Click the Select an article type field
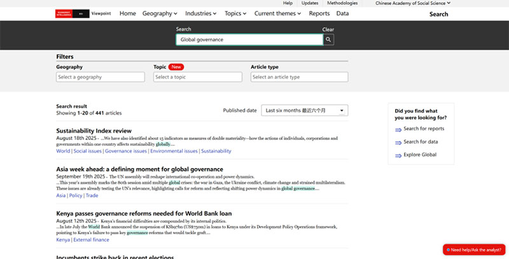This screenshot has height=259, width=509. point(299,77)
